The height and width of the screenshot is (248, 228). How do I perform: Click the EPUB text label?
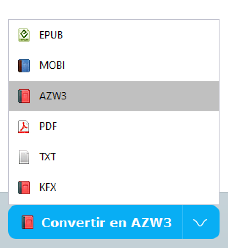click(51, 35)
